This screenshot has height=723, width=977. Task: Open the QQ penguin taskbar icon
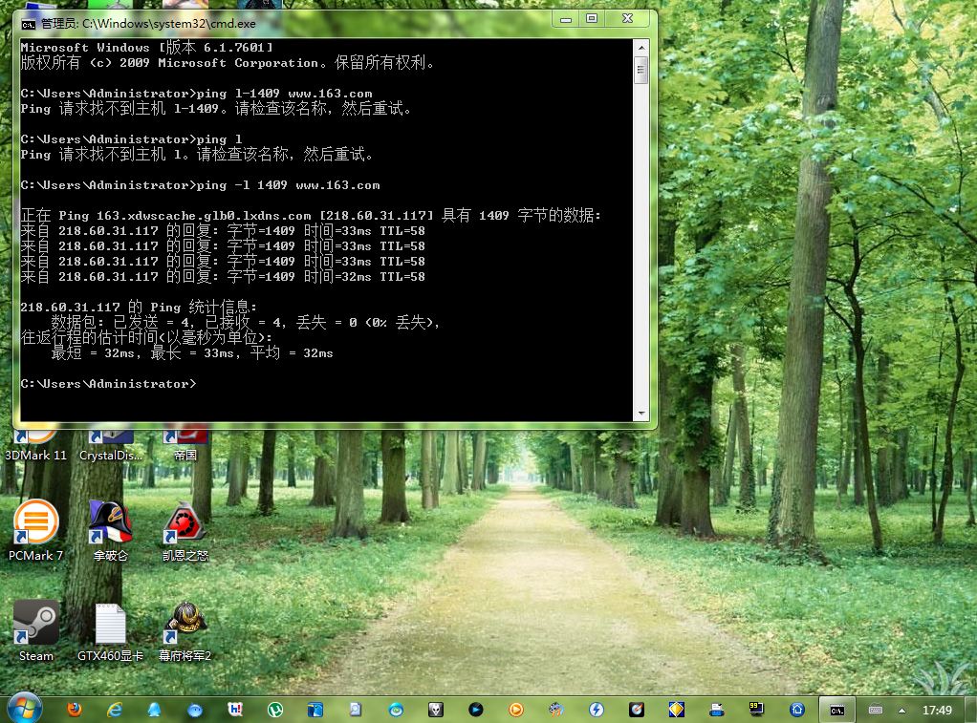coord(154,710)
